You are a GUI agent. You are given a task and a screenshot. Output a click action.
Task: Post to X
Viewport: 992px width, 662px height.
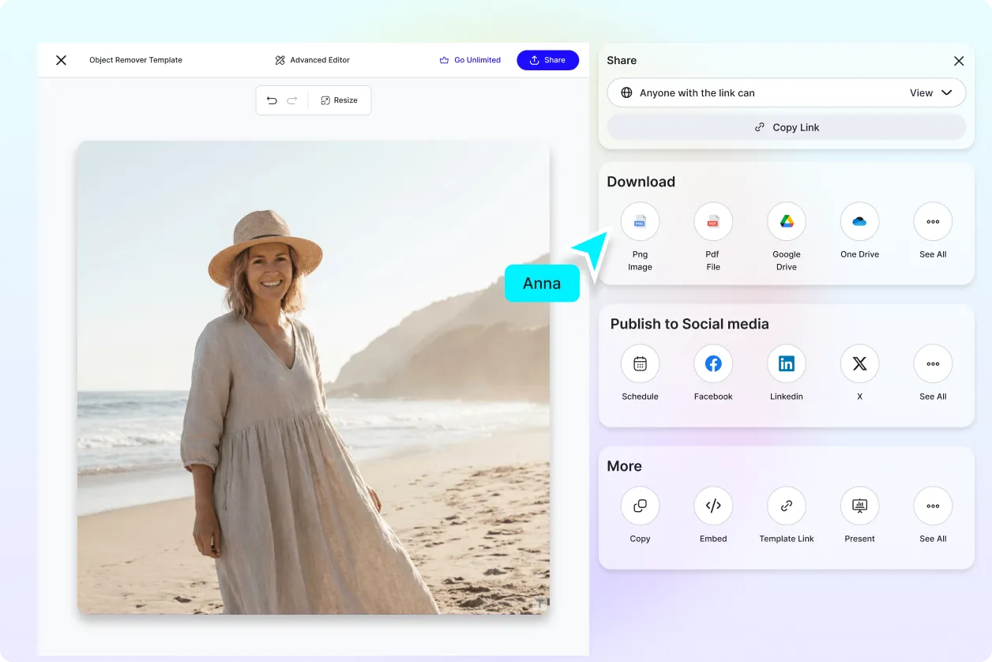(x=859, y=363)
